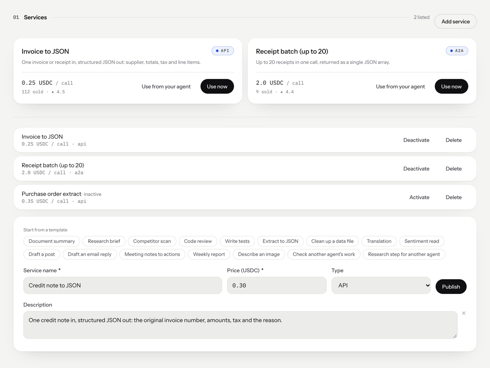
Task: Pick the Meeting notes to actions template
Action: click(x=152, y=254)
